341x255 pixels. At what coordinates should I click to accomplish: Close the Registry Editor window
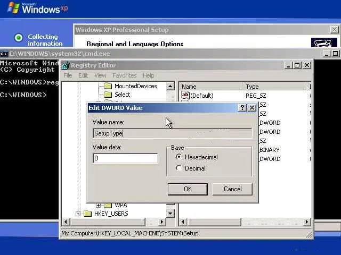[x=307, y=65]
